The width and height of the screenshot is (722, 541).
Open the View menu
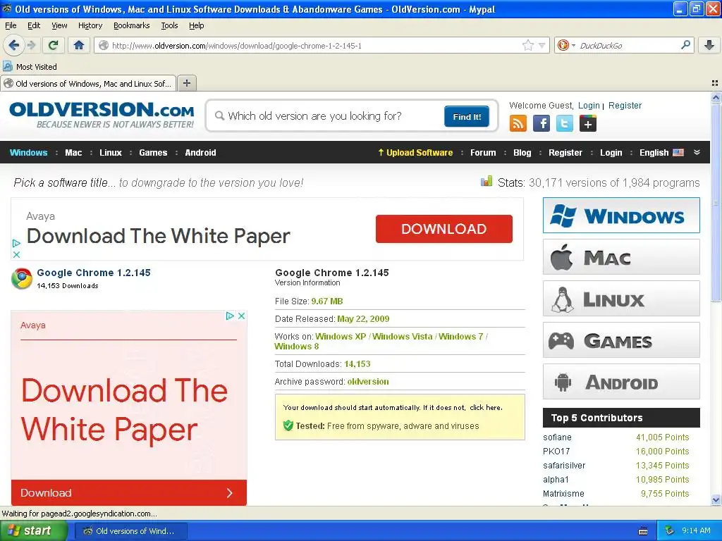(59, 25)
